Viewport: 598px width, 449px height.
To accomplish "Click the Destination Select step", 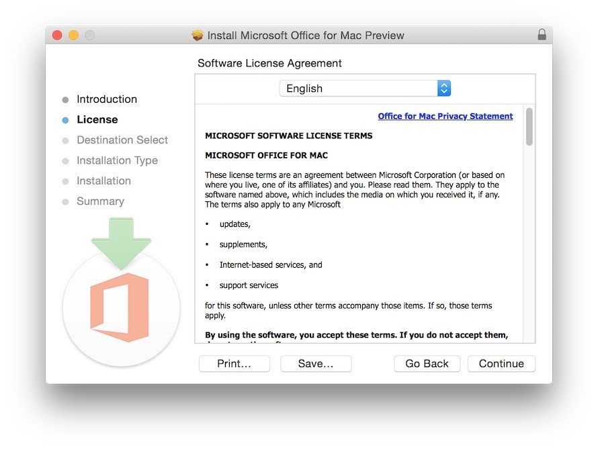I will pos(122,140).
